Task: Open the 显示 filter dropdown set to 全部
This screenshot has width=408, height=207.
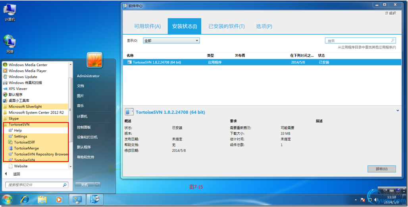Action: pos(171,41)
